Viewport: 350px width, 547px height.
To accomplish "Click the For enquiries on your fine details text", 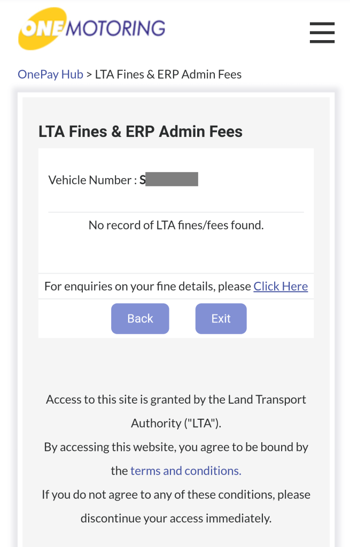I will pos(147,286).
